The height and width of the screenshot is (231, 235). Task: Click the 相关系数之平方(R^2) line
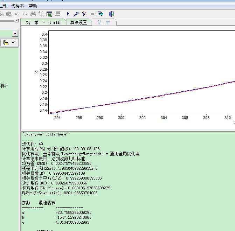(x=62, y=178)
